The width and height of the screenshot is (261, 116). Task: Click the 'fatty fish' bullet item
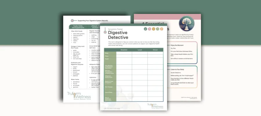tap(76, 57)
